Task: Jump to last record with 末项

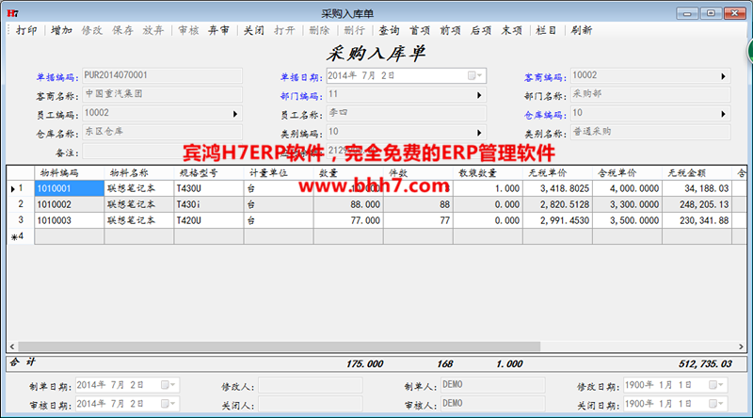Action: coord(511,30)
